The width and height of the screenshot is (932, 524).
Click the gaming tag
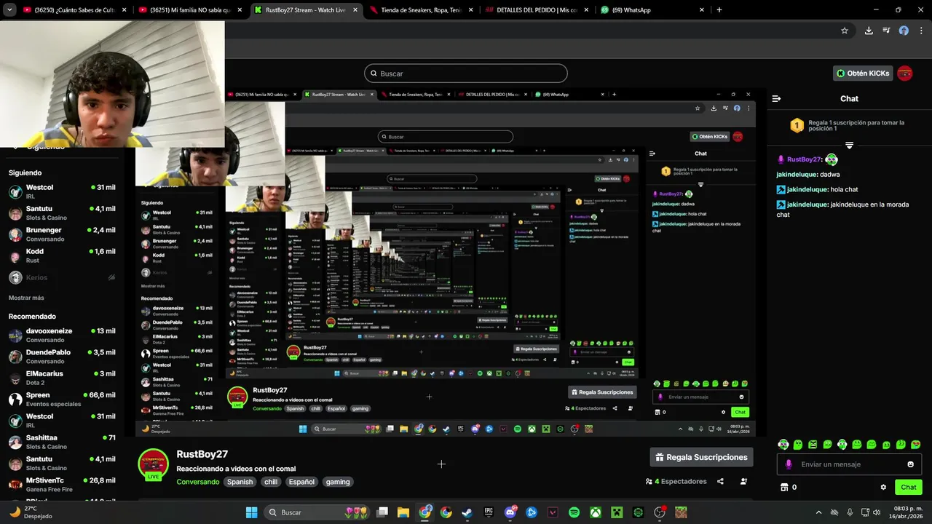[x=338, y=482]
